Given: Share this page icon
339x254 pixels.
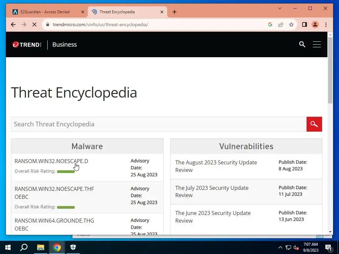Looking at the screenshot, I should [x=281, y=24].
